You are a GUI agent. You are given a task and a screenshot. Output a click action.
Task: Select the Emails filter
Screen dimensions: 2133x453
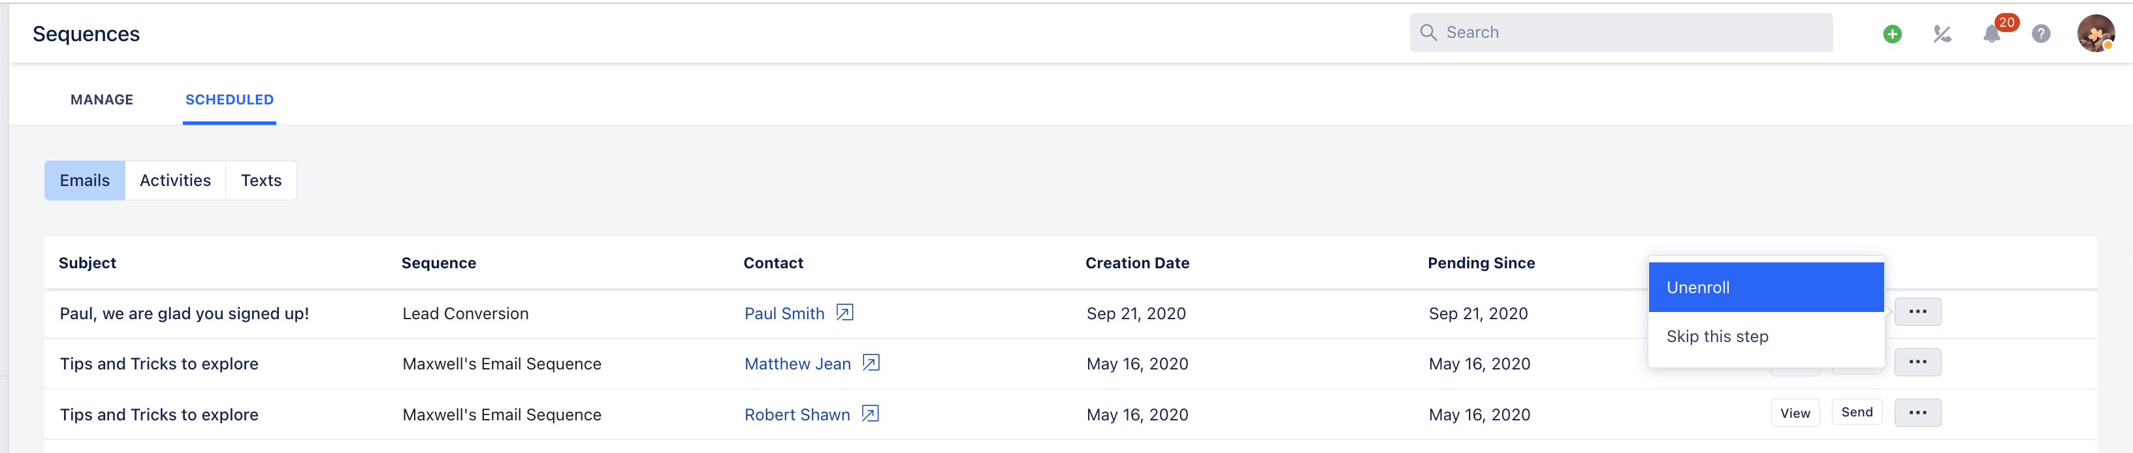tap(84, 181)
